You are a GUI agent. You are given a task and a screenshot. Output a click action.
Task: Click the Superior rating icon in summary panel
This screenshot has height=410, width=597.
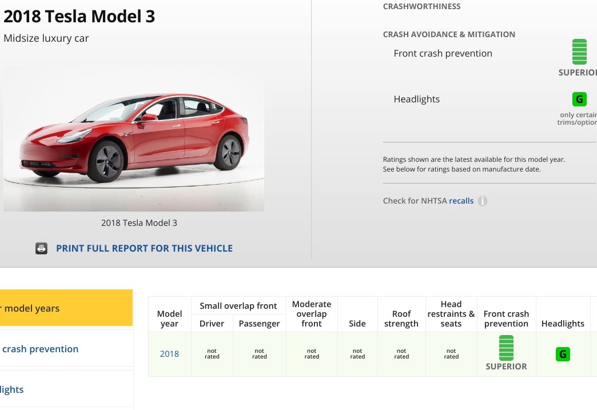tap(579, 52)
